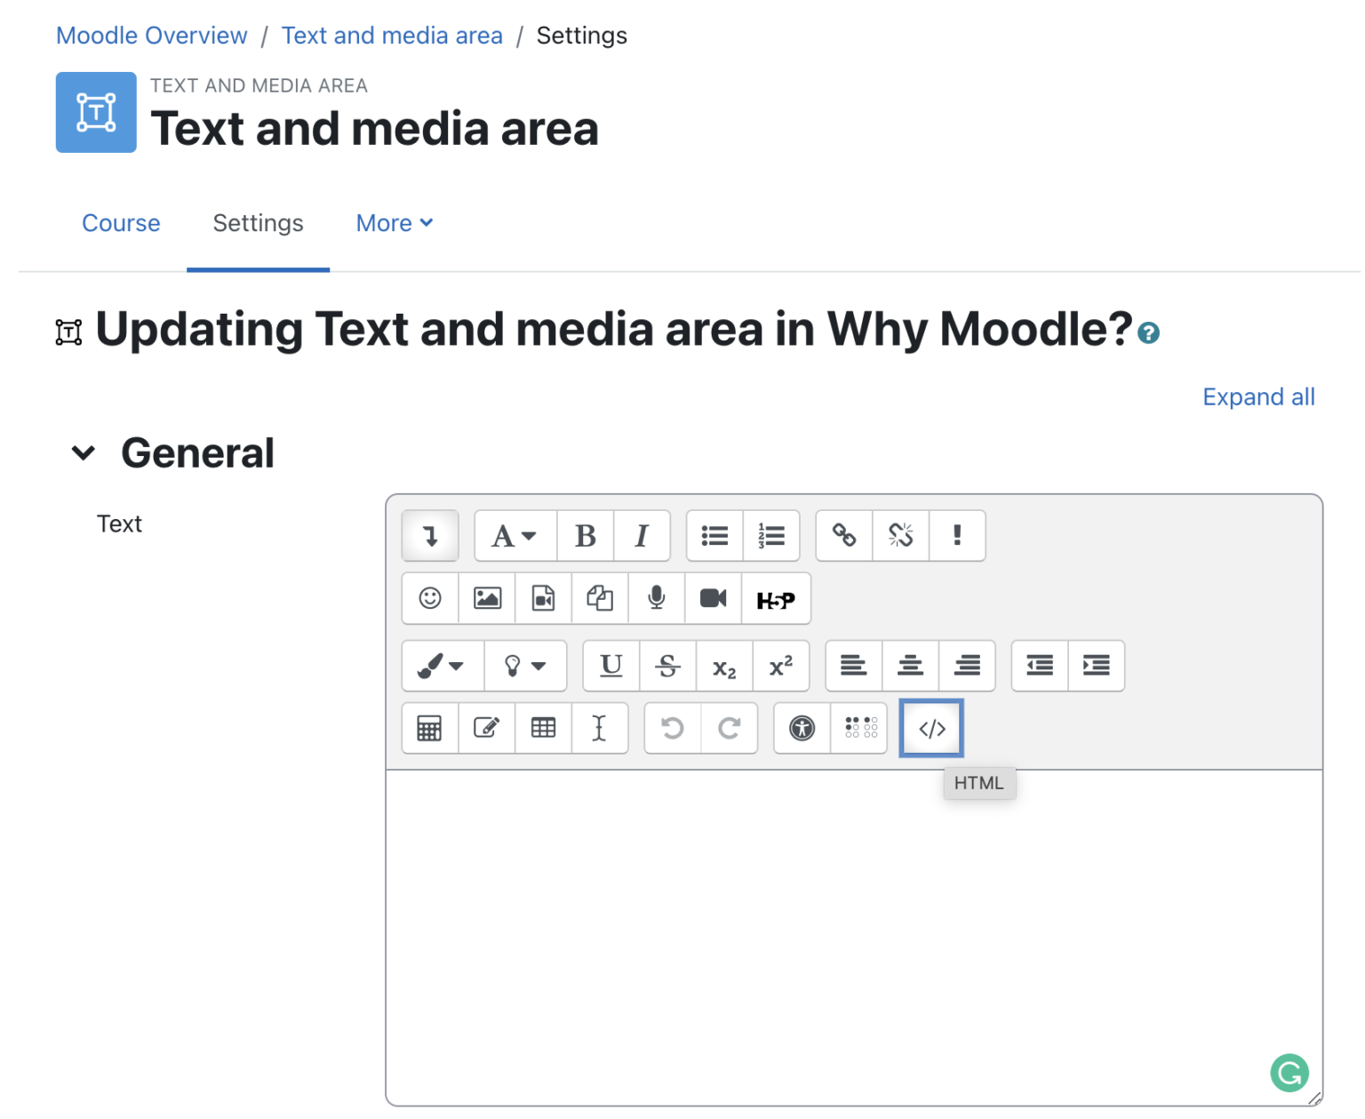Go back to Moodle Overview breadcrumb
The image size is (1365, 1119).
(x=151, y=36)
